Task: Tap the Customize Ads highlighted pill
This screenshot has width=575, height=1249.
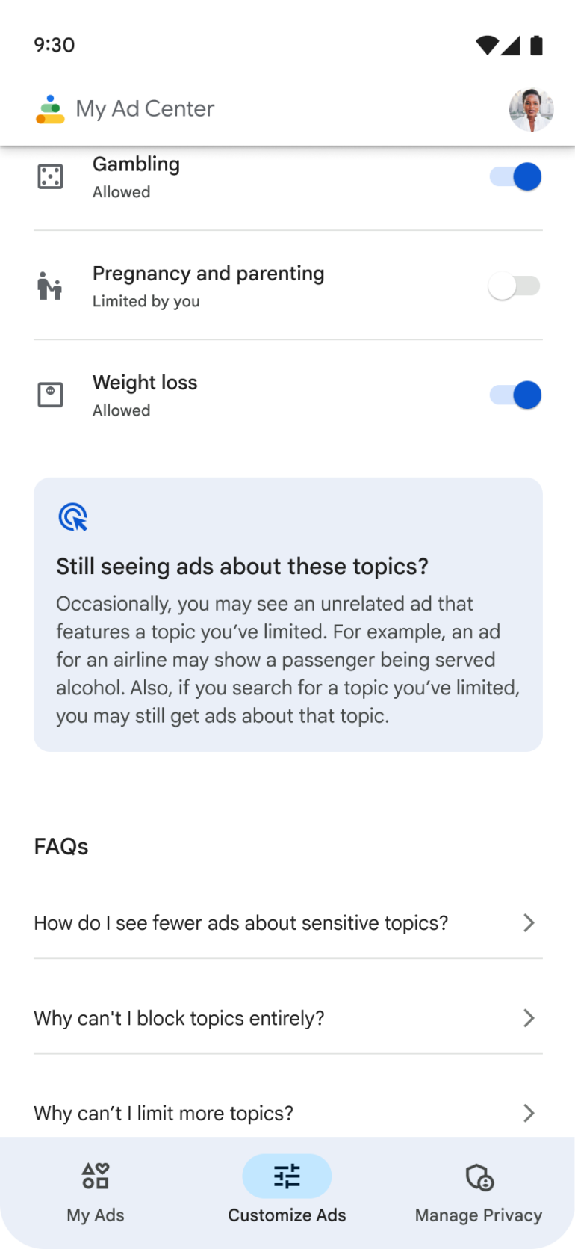Action: tap(287, 1176)
